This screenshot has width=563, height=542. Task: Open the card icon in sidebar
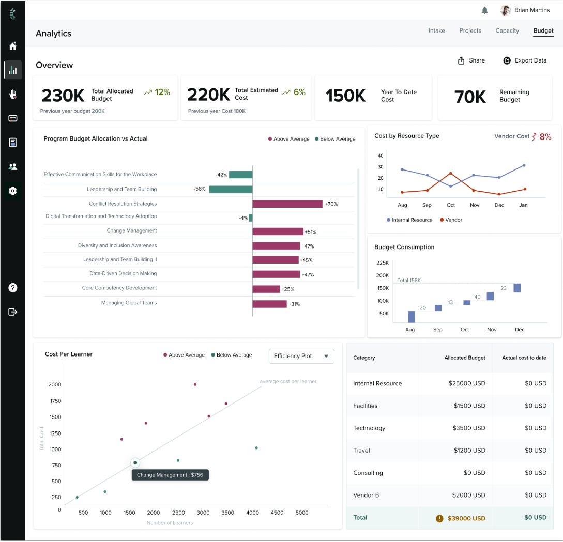pos(13,118)
